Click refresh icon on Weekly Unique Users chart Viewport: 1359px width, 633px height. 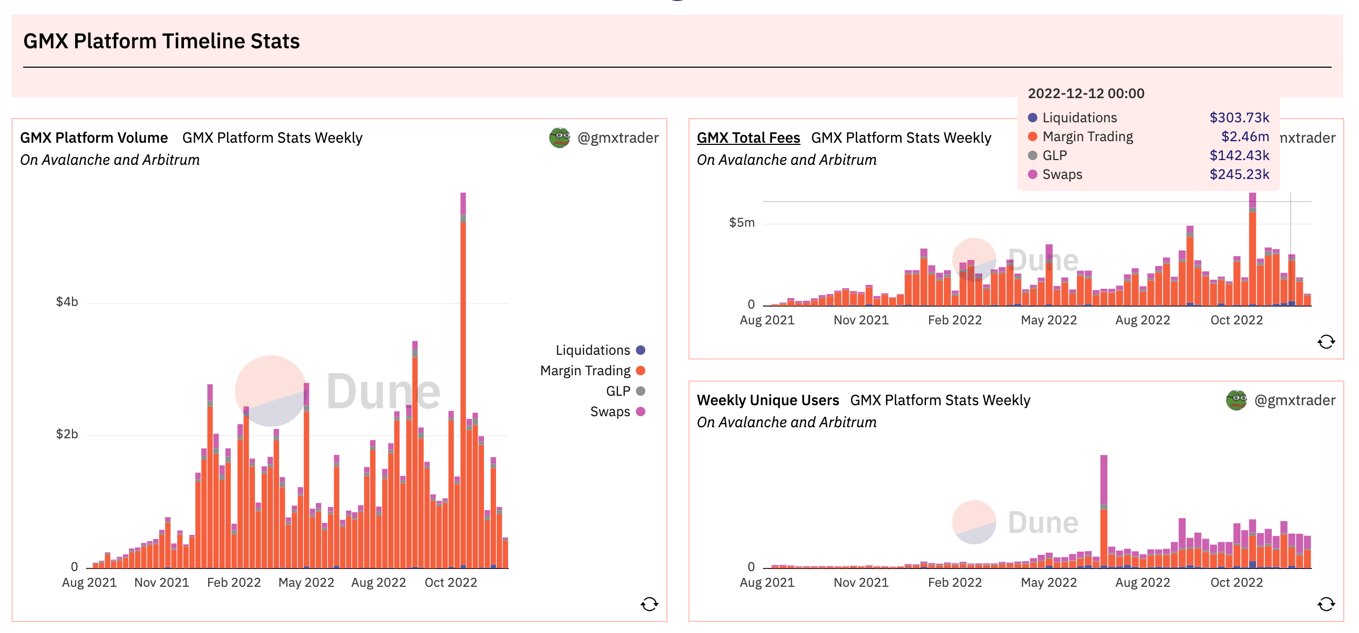coord(1326,604)
